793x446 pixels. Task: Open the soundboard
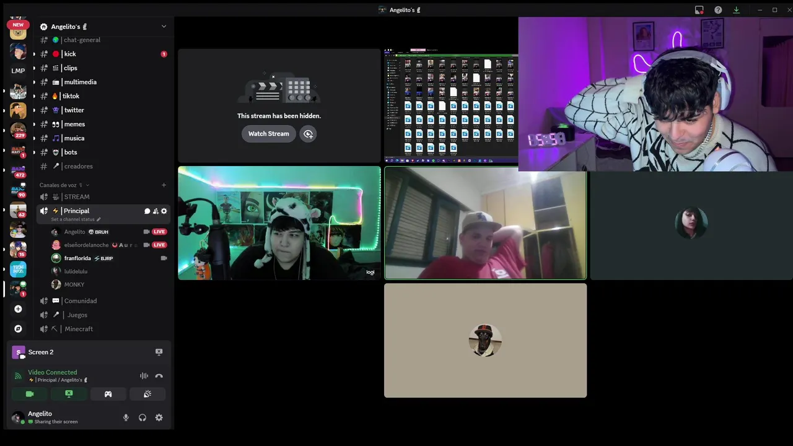pos(147,394)
